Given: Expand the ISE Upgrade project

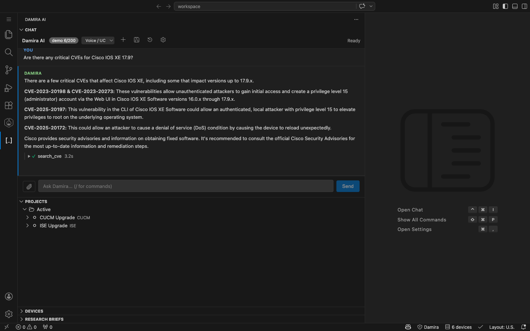Looking at the screenshot, I should tap(28, 225).
